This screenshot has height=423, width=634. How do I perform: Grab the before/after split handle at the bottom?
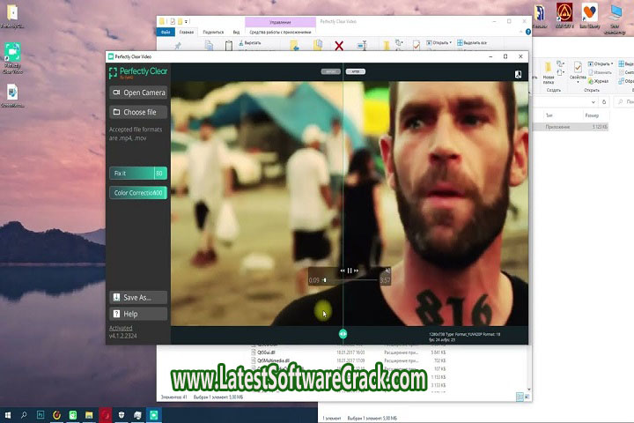(x=343, y=334)
